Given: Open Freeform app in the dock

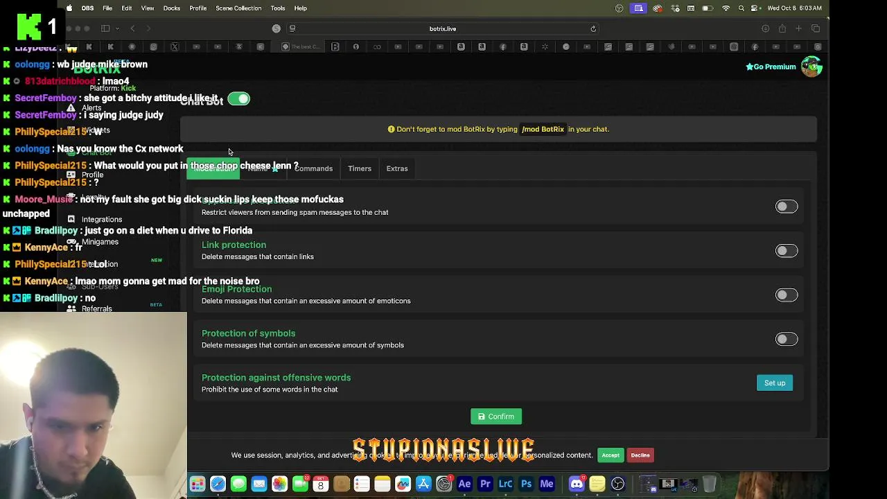Looking at the screenshot, I should click(403, 484).
